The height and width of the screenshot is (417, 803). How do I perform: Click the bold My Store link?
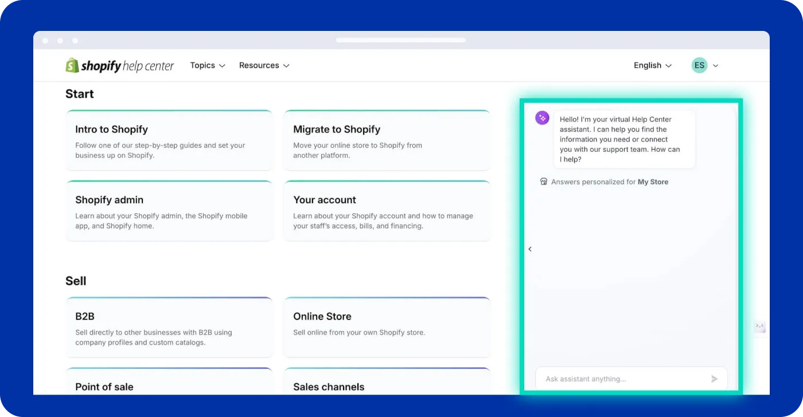pyautogui.click(x=654, y=182)
